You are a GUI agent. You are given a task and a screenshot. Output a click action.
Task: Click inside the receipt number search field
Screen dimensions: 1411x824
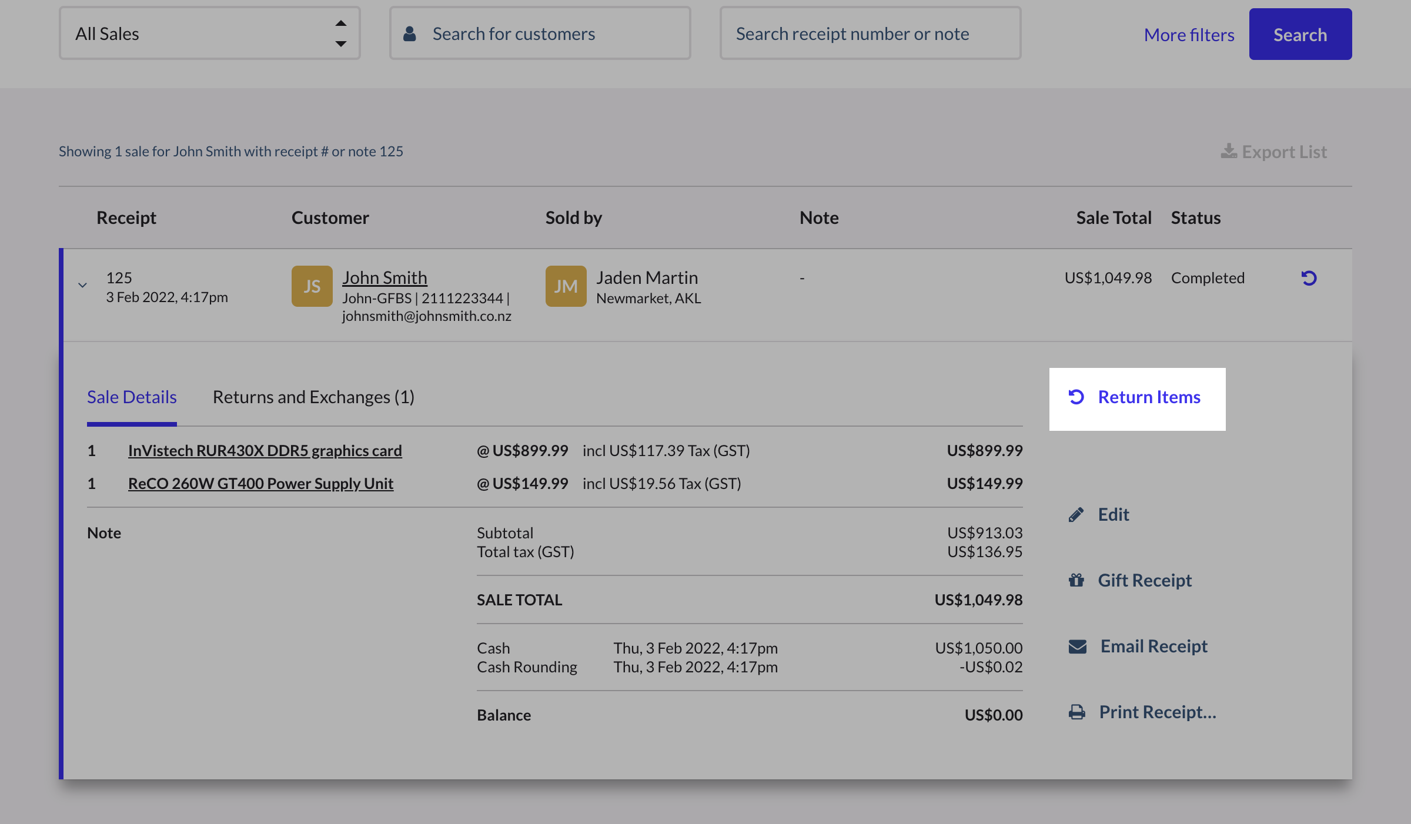[870, 34]
